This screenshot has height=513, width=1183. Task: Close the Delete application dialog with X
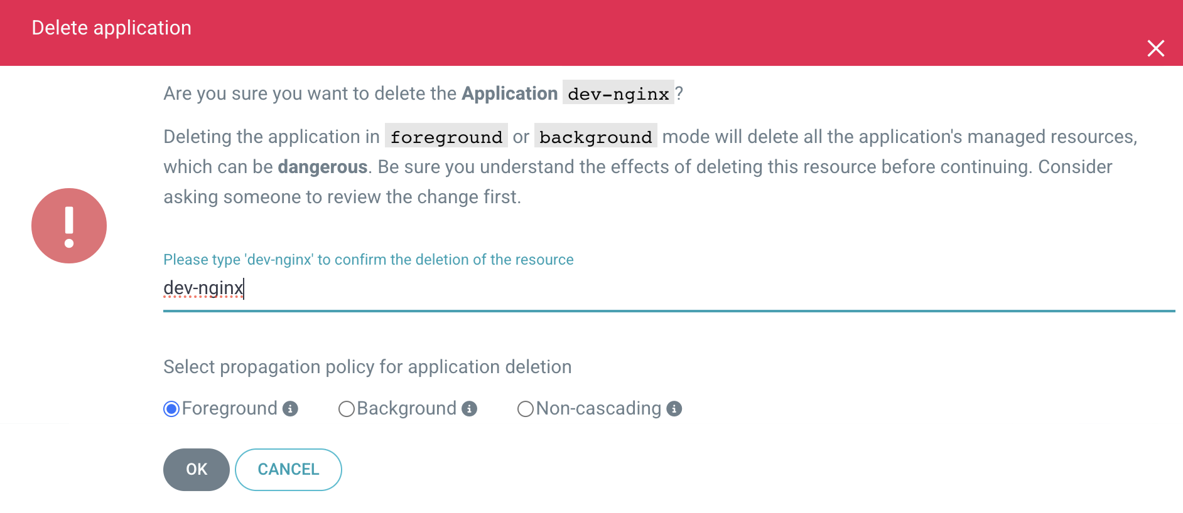pos(1155,48)
